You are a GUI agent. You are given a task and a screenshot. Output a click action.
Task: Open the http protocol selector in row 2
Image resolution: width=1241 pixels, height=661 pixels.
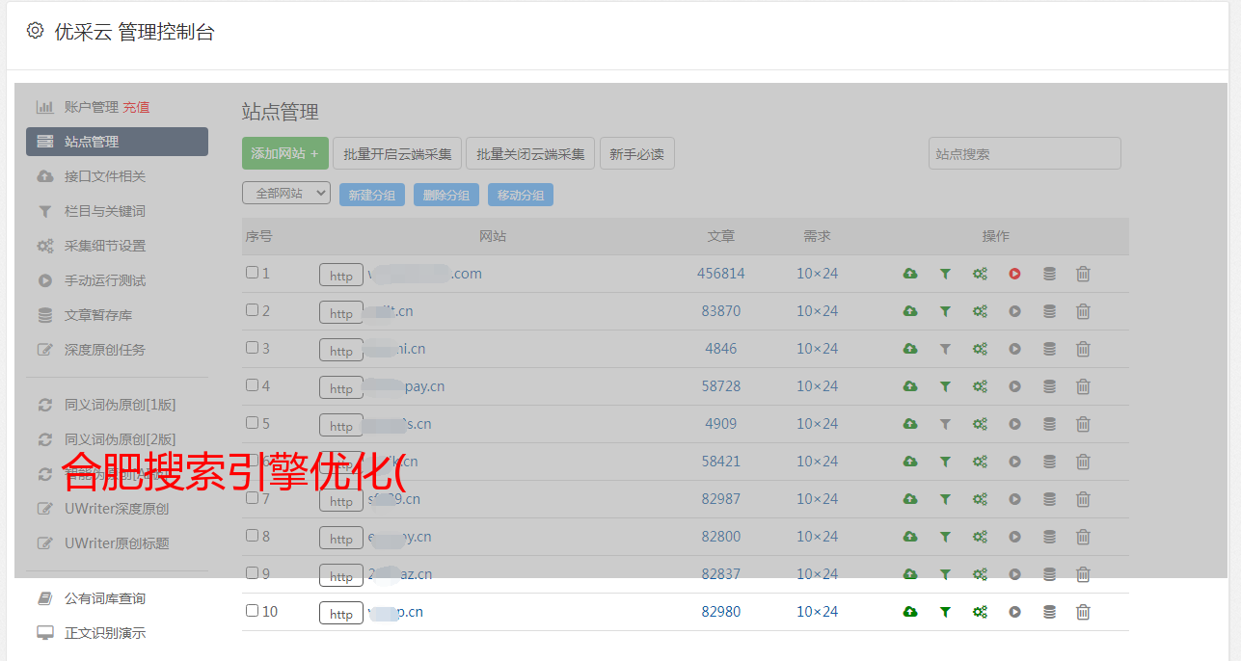point(341,313)
